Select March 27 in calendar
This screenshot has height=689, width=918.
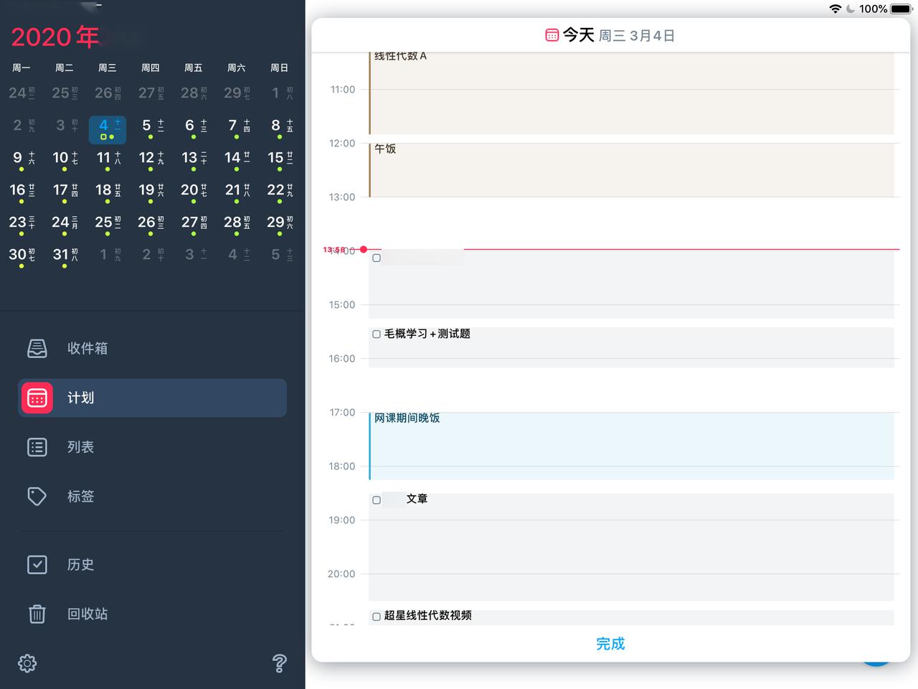click(194, 225)
